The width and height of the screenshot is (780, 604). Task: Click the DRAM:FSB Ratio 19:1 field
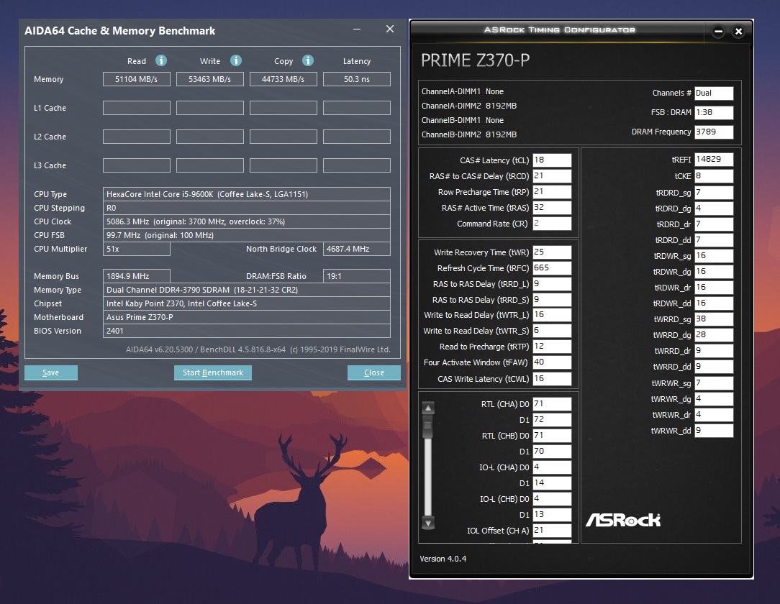tap(357, 276)
